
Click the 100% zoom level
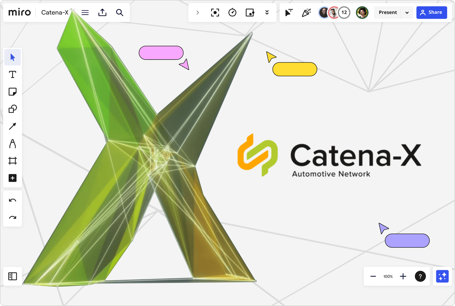click(388, 276)
